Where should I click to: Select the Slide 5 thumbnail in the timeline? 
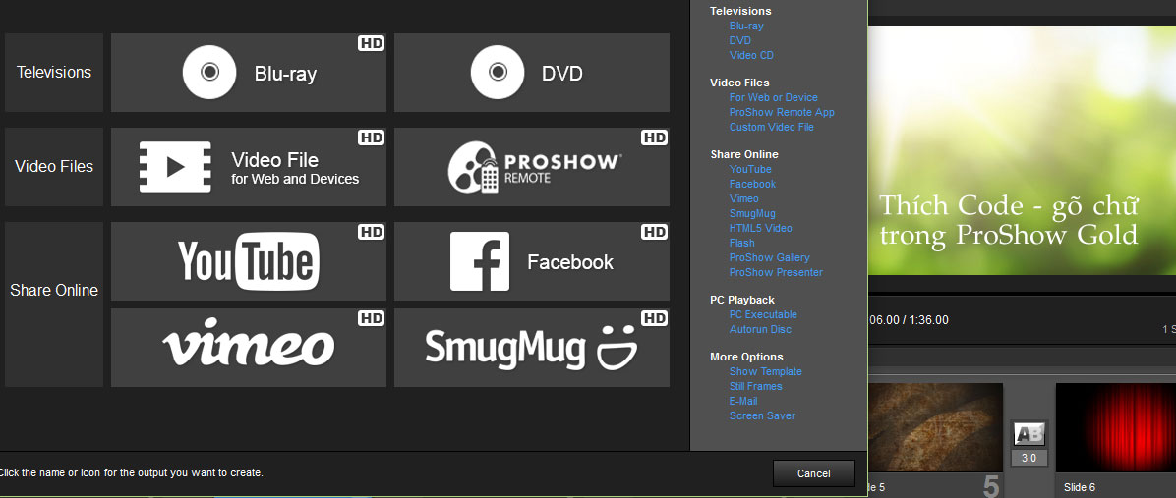(935, 427)
